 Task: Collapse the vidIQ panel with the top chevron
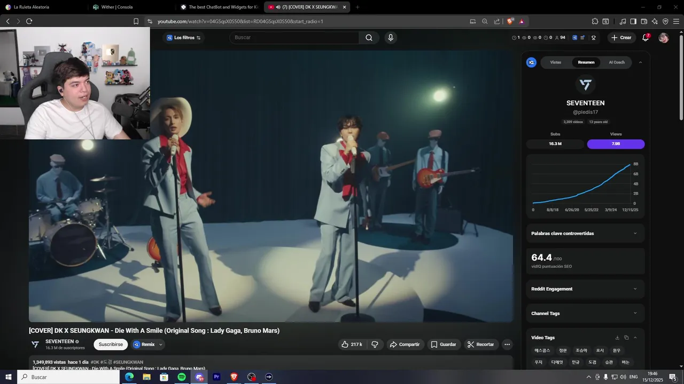click(x=640, y=62)
